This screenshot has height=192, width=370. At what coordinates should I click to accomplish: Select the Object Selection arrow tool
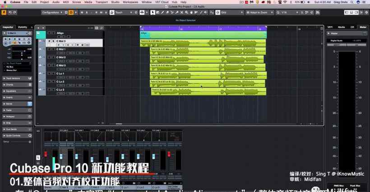[x=153, y=12]
